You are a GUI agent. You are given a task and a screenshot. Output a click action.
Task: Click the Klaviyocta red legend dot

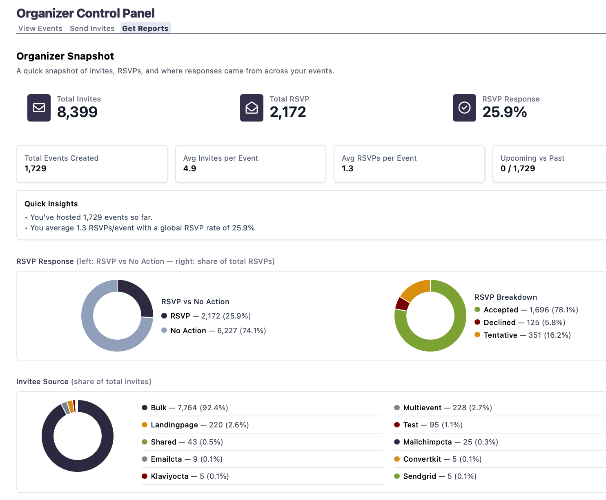coord(145,476)
